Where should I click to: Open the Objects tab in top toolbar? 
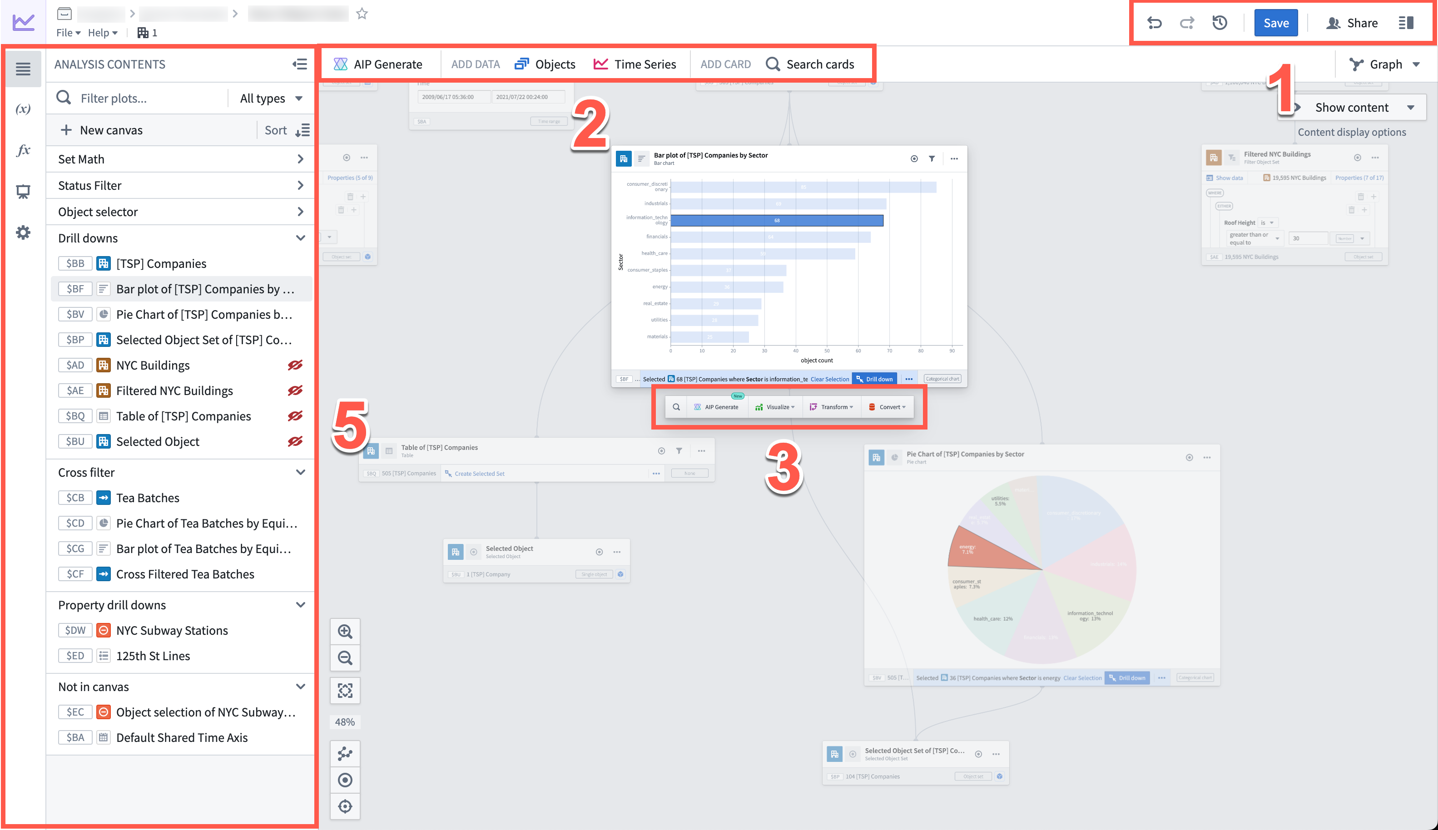click(x=545, y=64)
